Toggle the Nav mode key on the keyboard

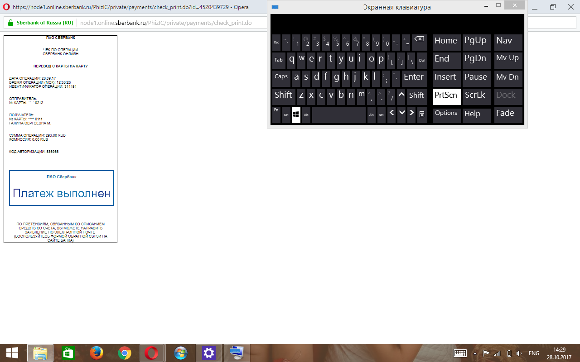coord(508,43)
